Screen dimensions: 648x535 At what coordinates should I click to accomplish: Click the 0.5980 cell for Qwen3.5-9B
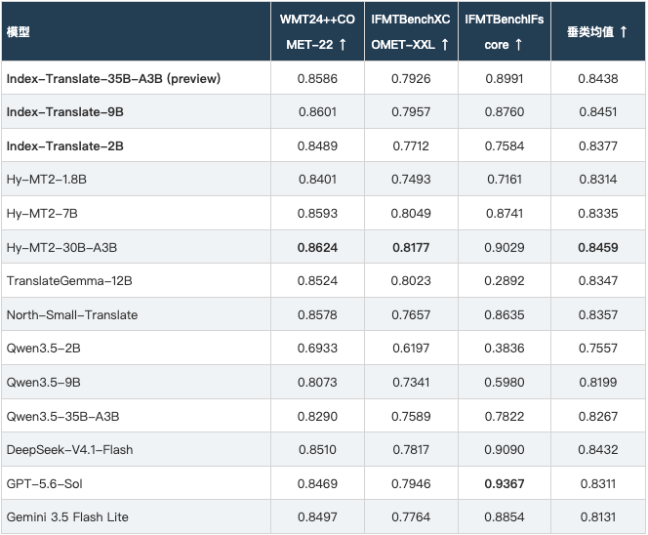pos(505,382)
